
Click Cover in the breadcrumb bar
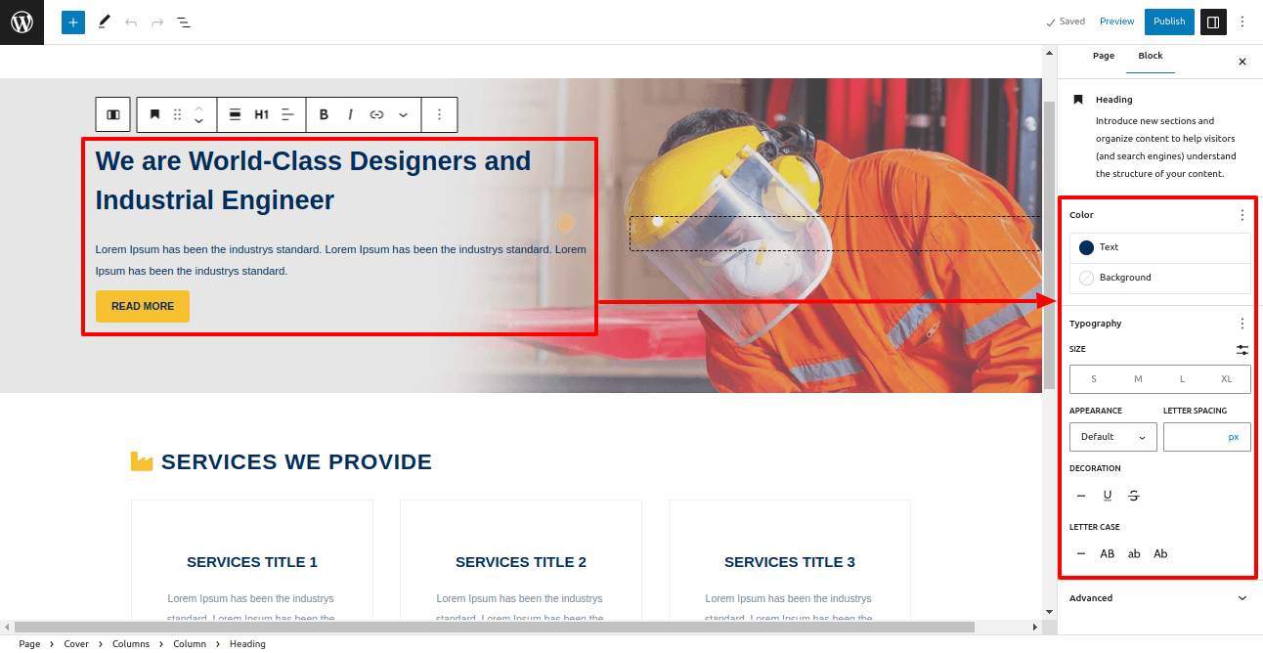pyautogui.click(x=76, y=644)
